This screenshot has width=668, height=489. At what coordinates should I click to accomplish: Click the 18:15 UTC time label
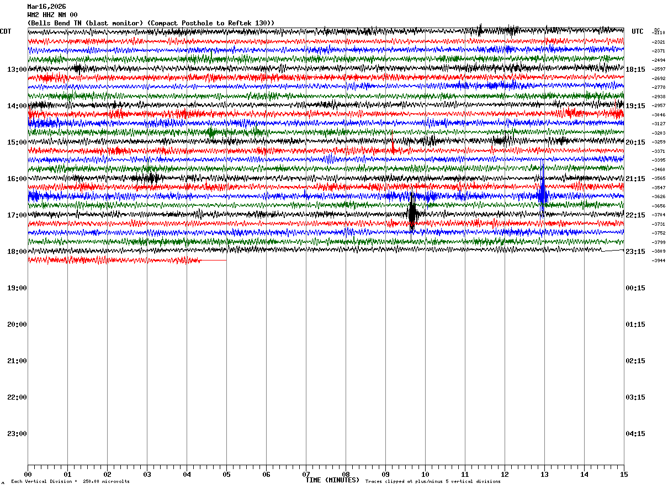coord(635,70)
